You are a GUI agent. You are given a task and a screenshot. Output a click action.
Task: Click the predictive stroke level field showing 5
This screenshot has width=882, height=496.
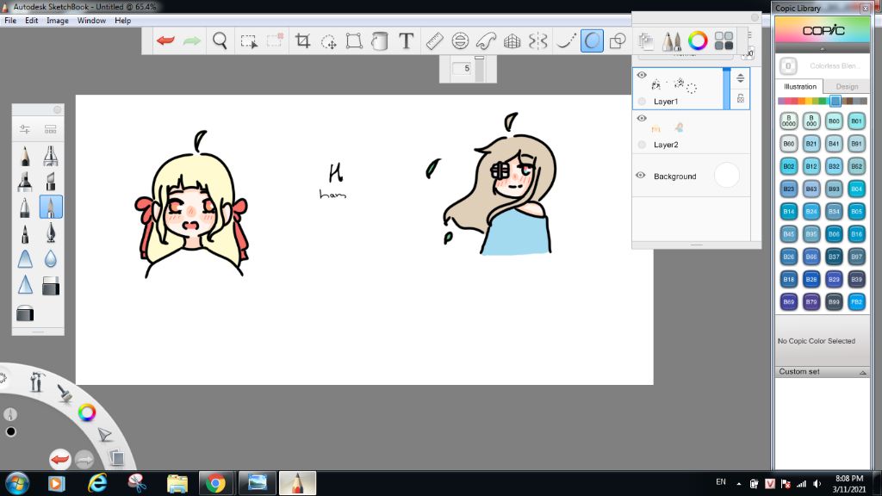point(463,68)
